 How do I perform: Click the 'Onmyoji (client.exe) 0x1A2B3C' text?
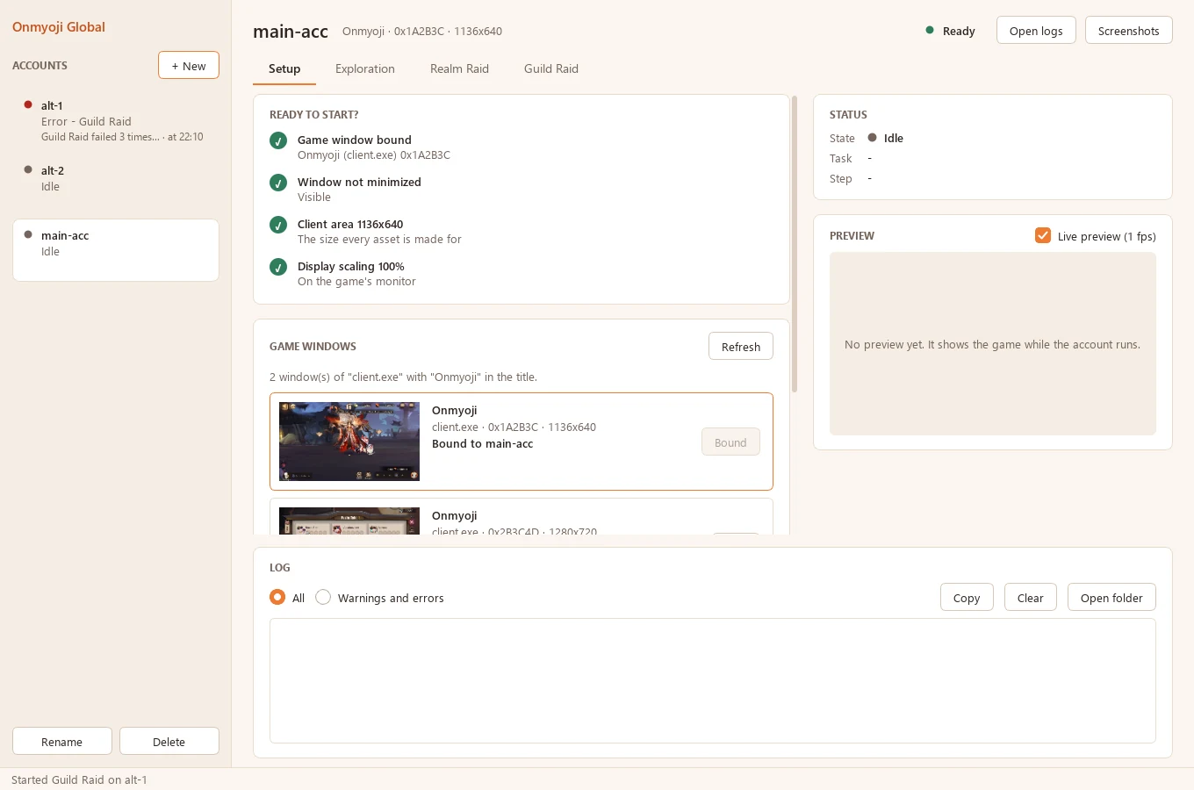tap(374, 154)
